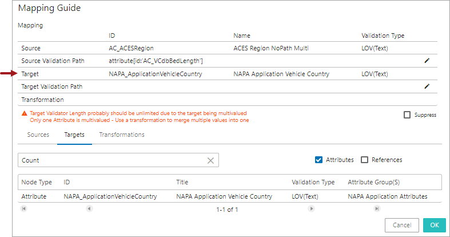This screenshot has width=450, height=237.
Task: Click the Target Validation Path pencil icon
Action: [x=427, y=86]
